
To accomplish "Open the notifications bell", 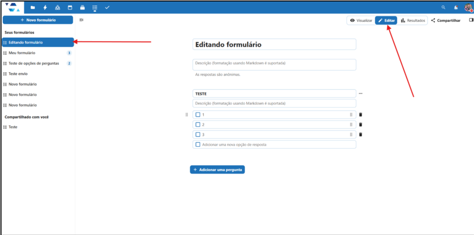I will pyautogui.click(x=456, y=7).
